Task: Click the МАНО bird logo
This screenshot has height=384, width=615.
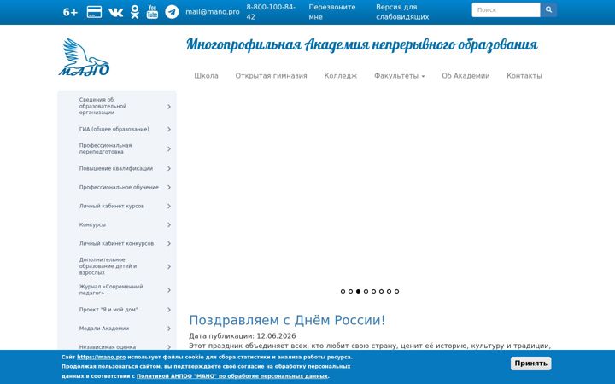Action: (85, 57)
